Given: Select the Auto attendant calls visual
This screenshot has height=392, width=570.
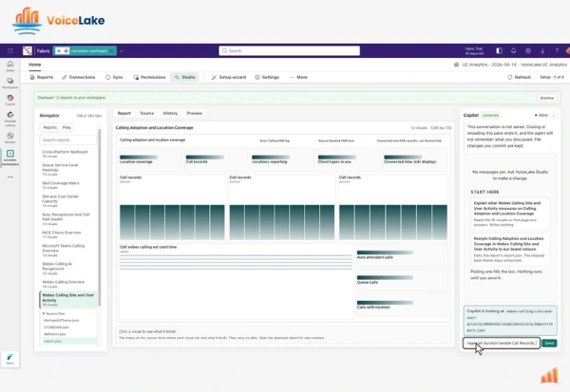Looking at the screenshot, I should (402, 255).
